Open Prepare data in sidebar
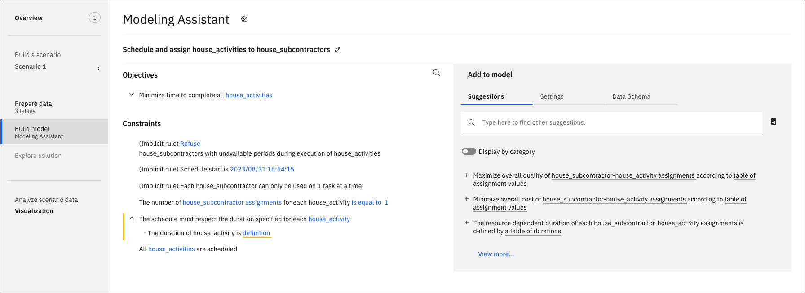Screen dimensions: 805x293 click(x=33, y=107)
